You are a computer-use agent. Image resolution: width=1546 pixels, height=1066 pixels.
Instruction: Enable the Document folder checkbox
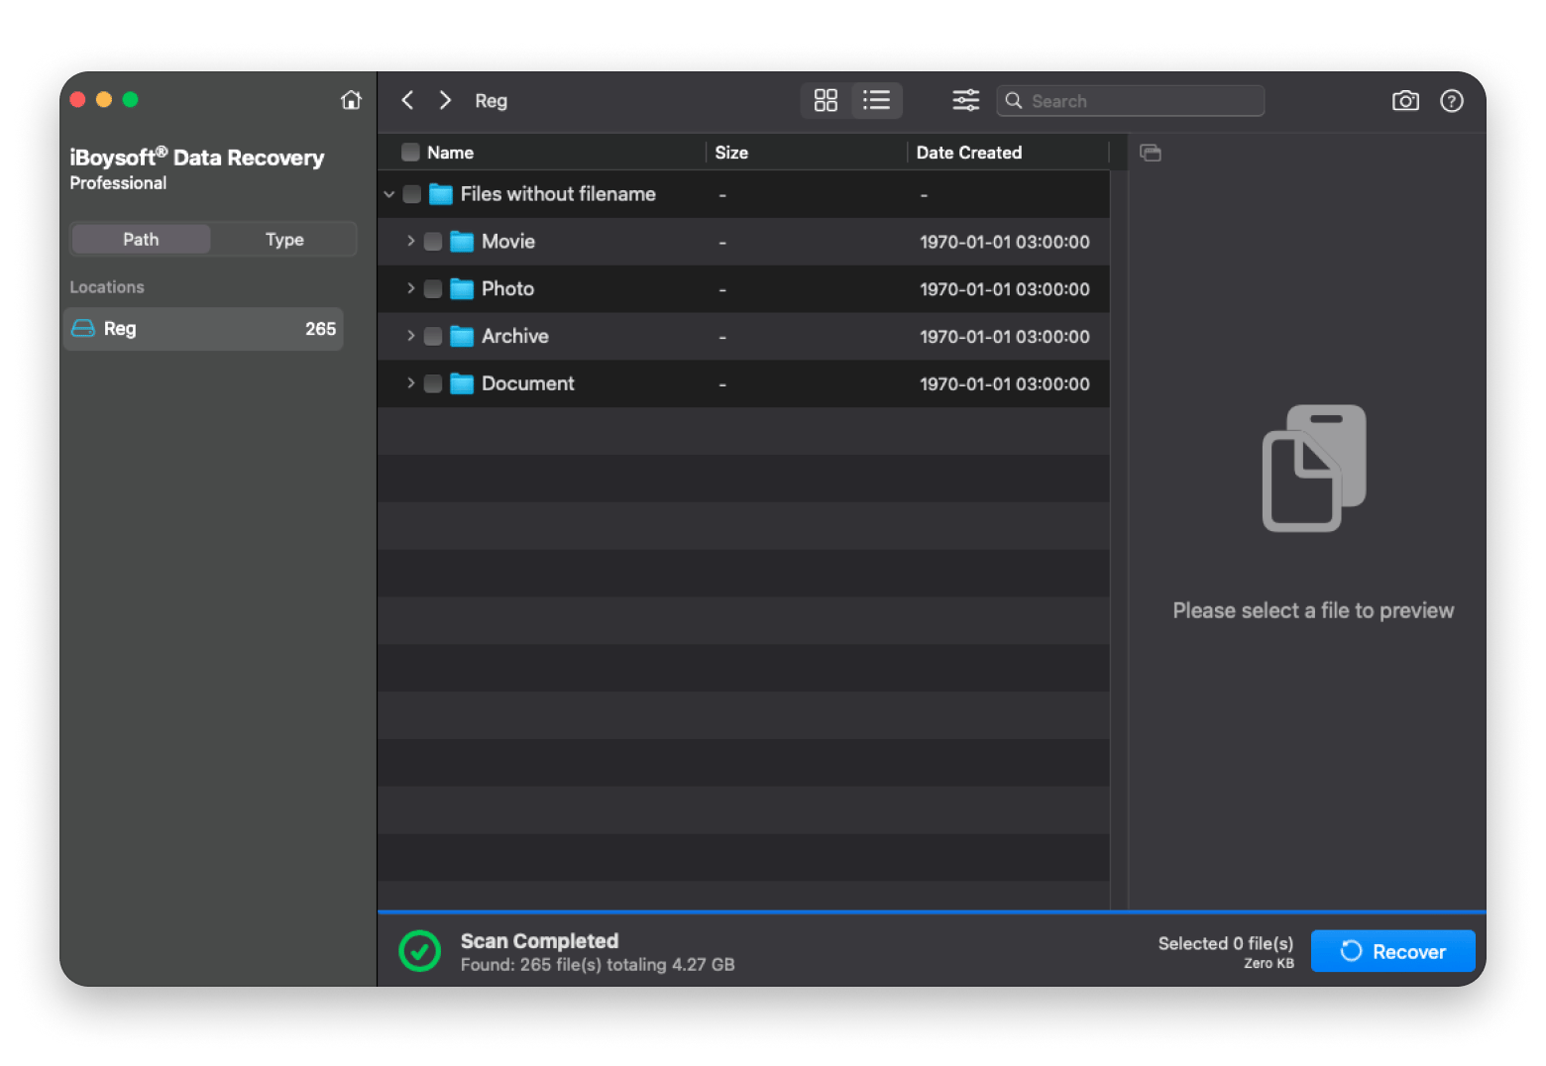coord(433,383)
